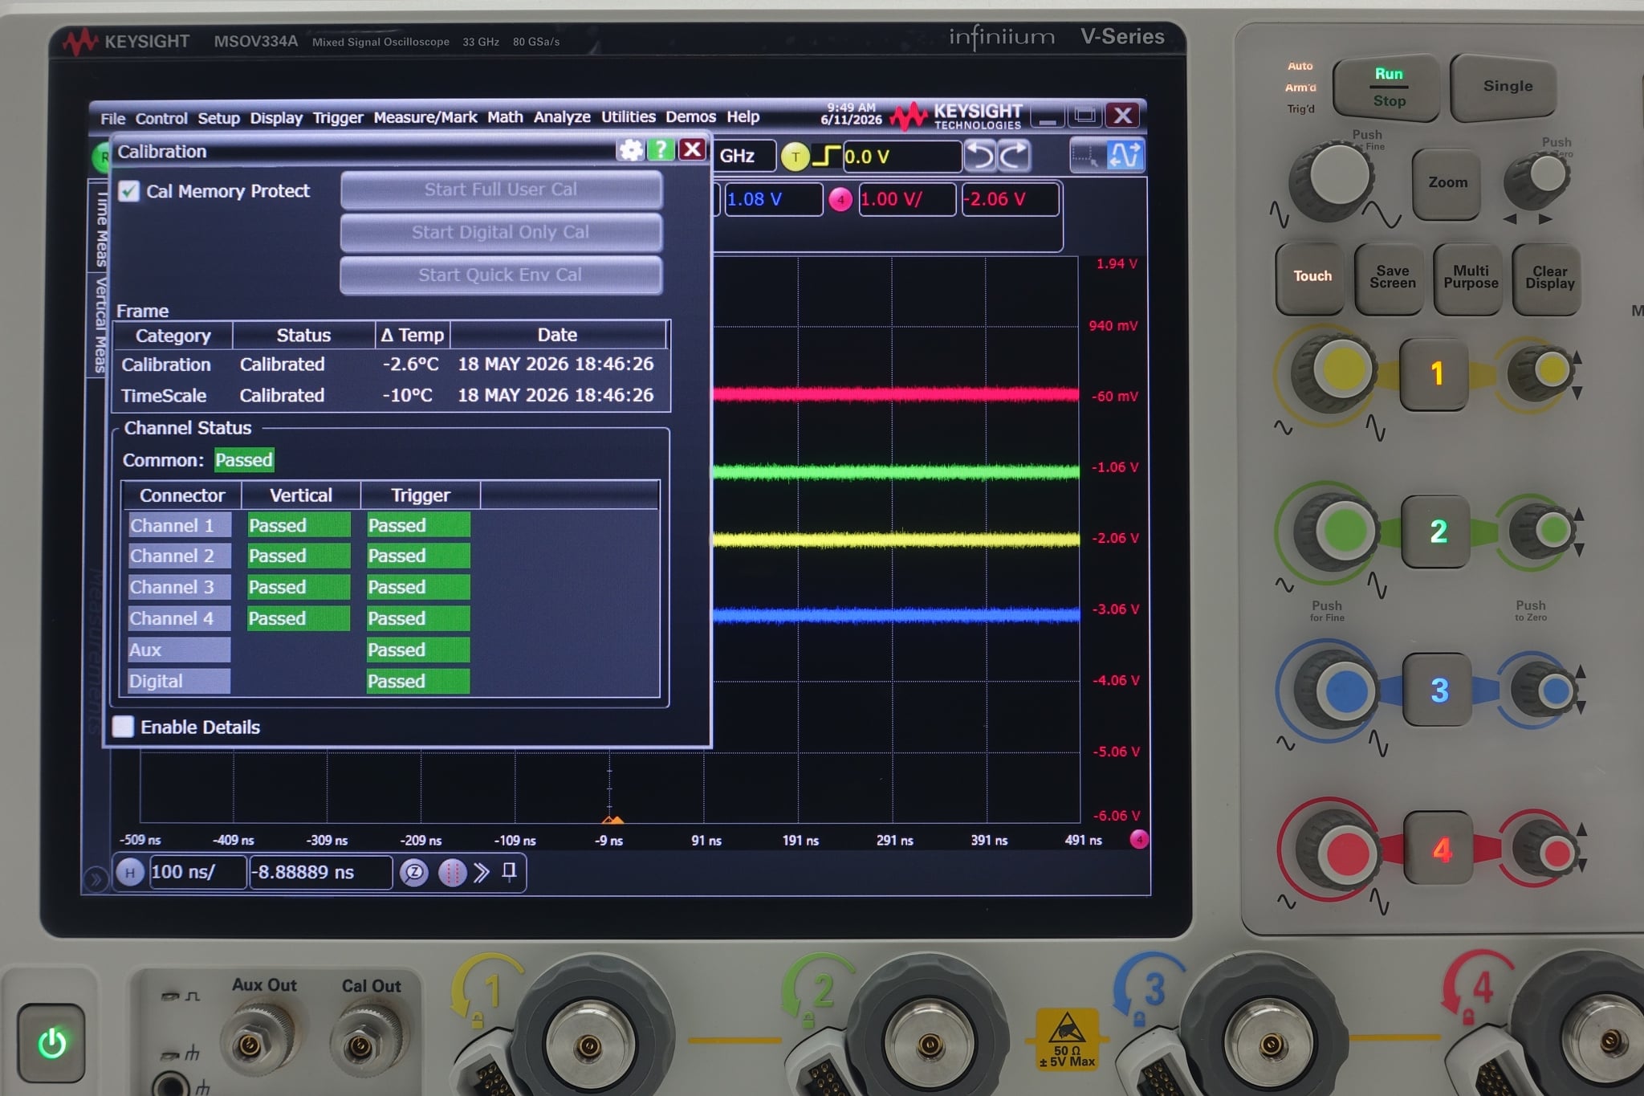Open the File menu
Viewport: 1644px width, 1096px height.
click(112, 119)
